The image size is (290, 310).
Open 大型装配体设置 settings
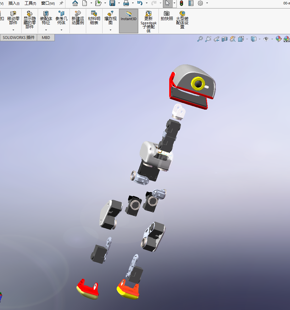click(x=182, y=19)
